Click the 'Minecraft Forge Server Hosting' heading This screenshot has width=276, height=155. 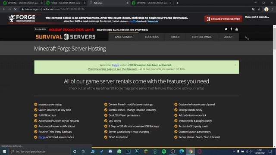(x=70, y=49)
